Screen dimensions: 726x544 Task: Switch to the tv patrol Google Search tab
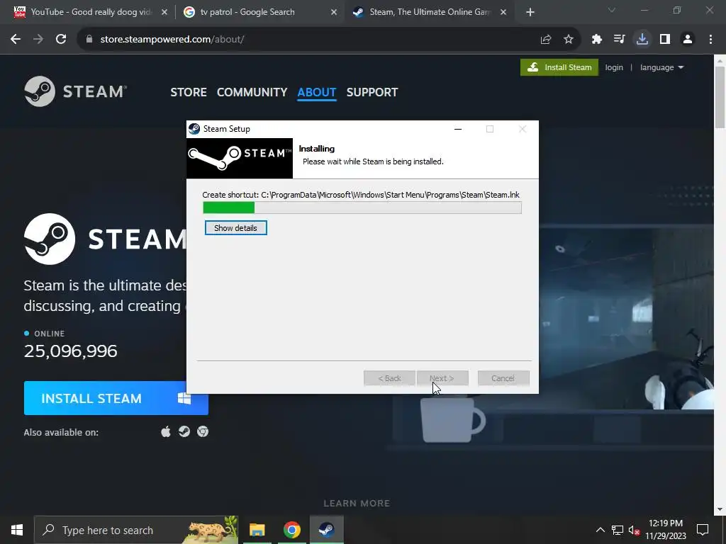(259, 12)
